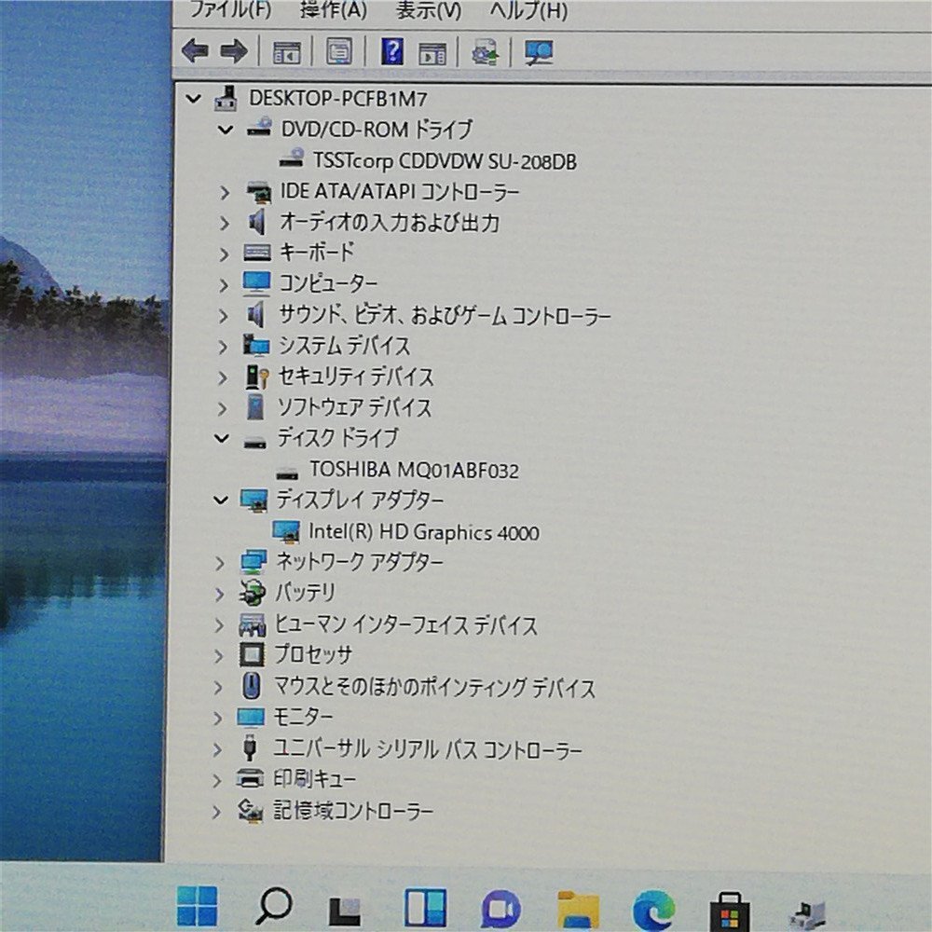Select the DESKTOP-PCFB1M7 computer name
932x932 pixels.
[337, 99]
